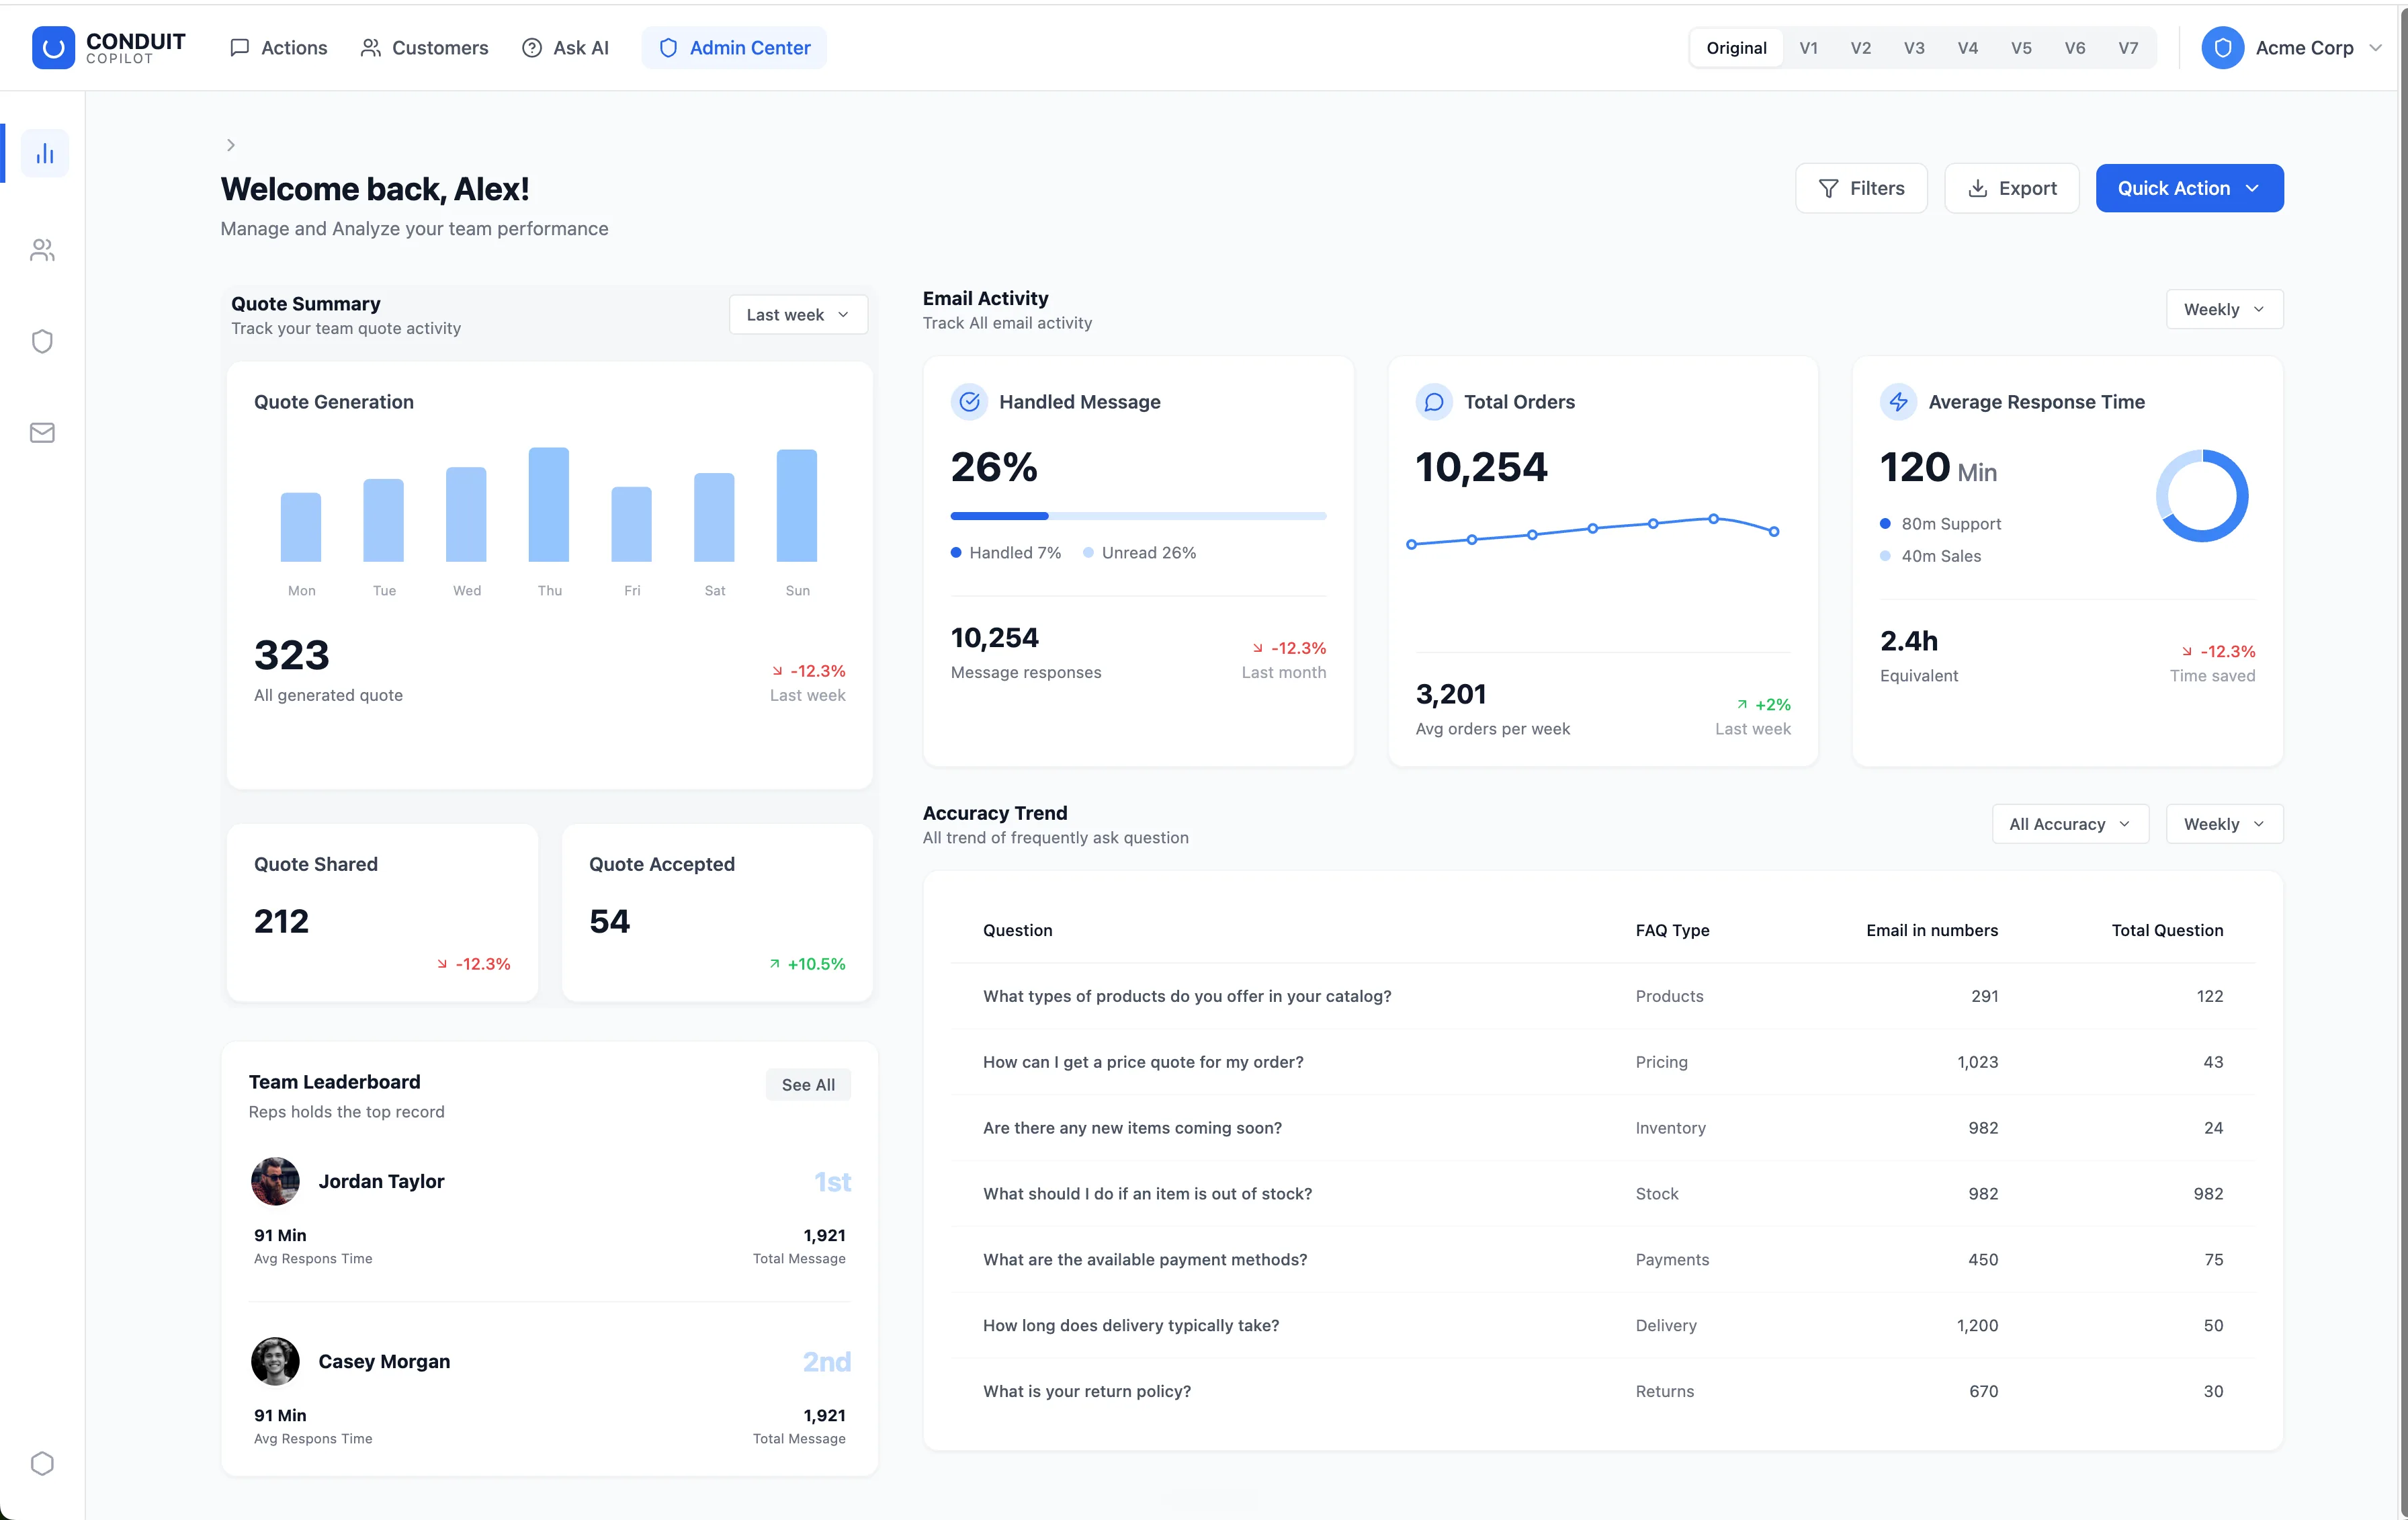2408x1520 pixels.
Task: Click the Pricing FAQ type cell
Action: click(x=1661, y=1062)
